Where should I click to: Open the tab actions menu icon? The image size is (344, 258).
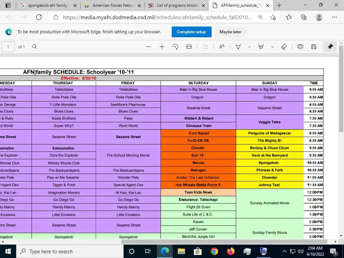(x=8, y=5)
